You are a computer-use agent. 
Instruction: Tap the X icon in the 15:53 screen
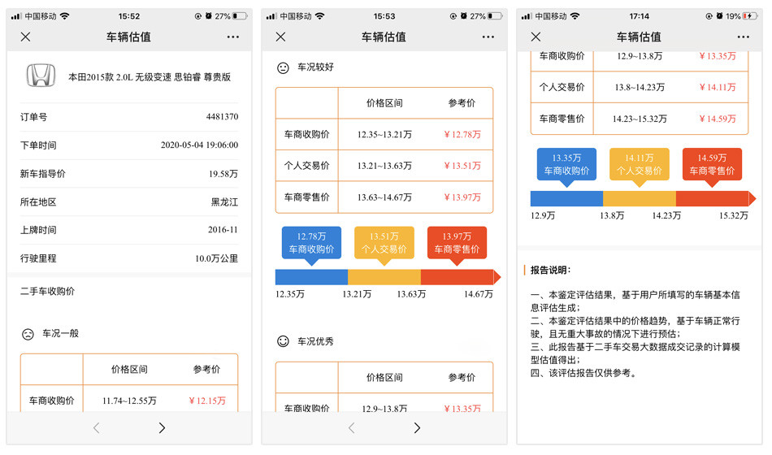click(x=280, y=37)
